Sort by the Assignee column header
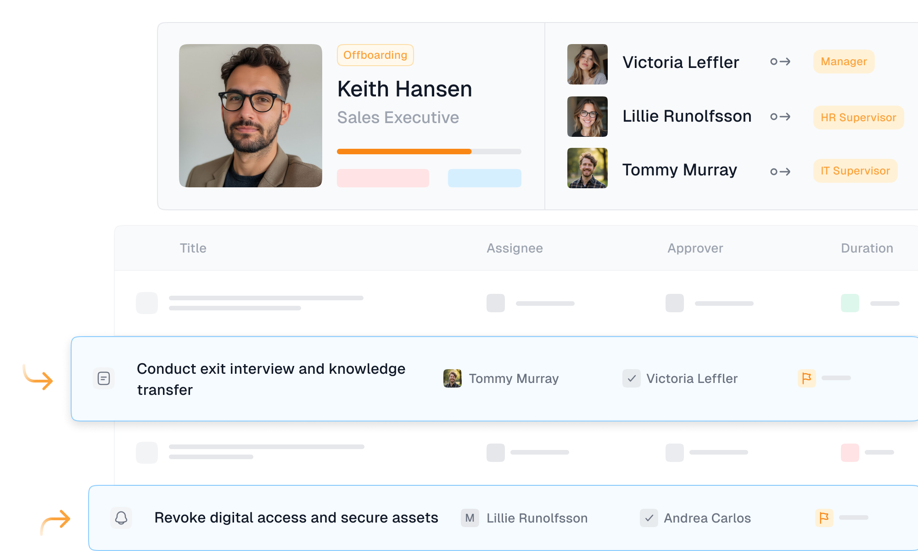This screenshot has height=551, width=918. tap(515, 248)
